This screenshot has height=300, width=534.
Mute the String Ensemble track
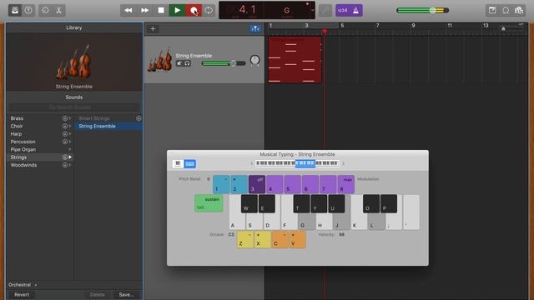[179, 63]
